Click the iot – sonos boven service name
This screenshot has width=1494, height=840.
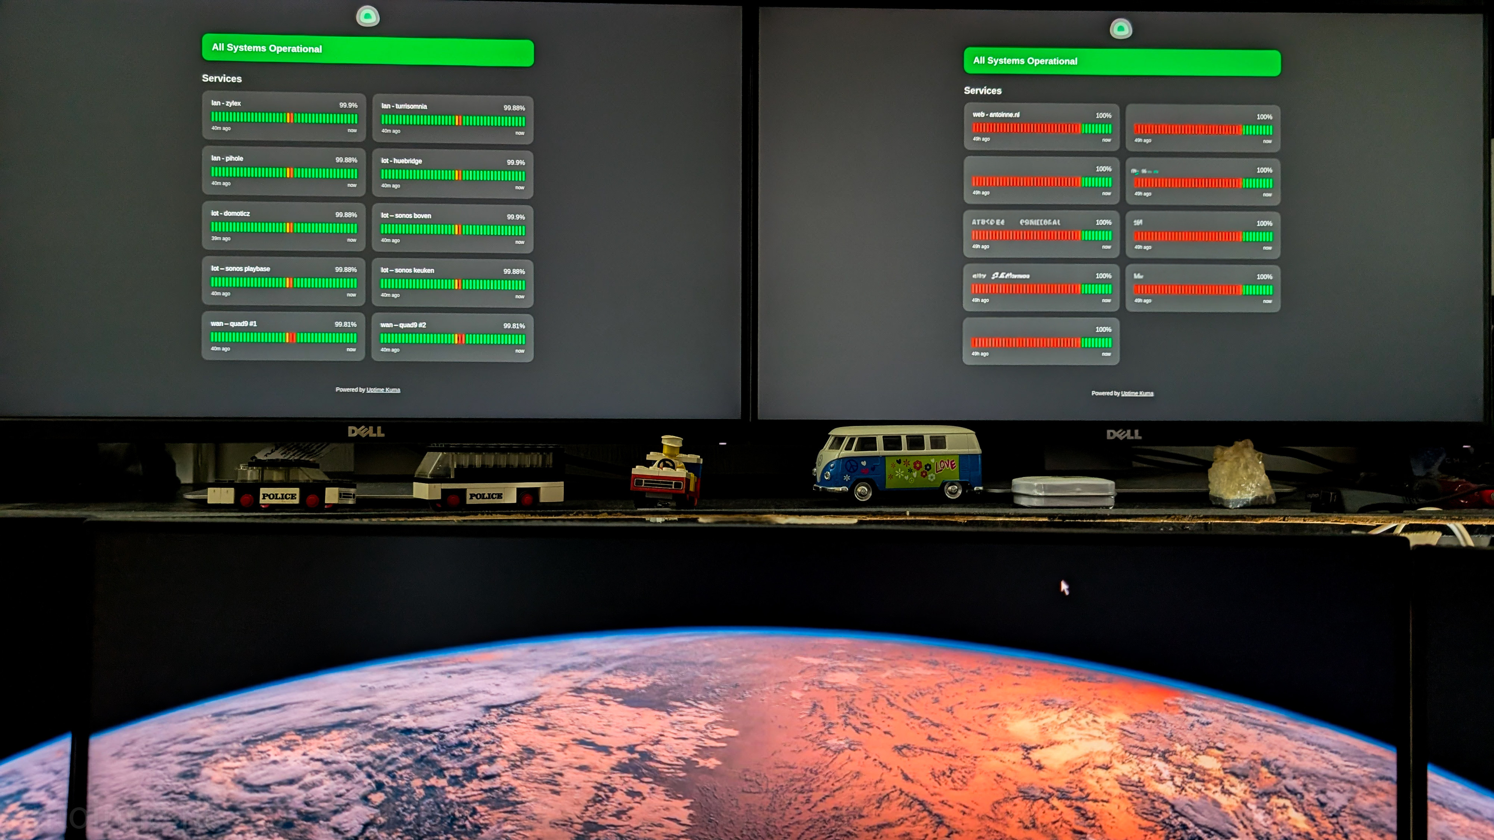405,216
